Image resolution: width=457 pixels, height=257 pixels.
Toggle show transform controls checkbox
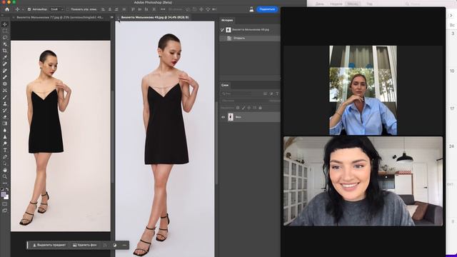[68, 9]
